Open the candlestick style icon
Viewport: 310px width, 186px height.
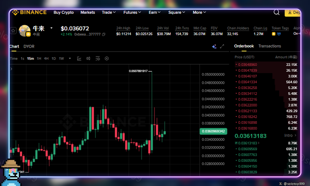tap(88, 58)
